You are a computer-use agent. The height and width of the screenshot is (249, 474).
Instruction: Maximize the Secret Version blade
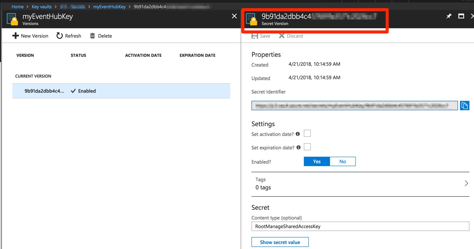pos(461,16)
